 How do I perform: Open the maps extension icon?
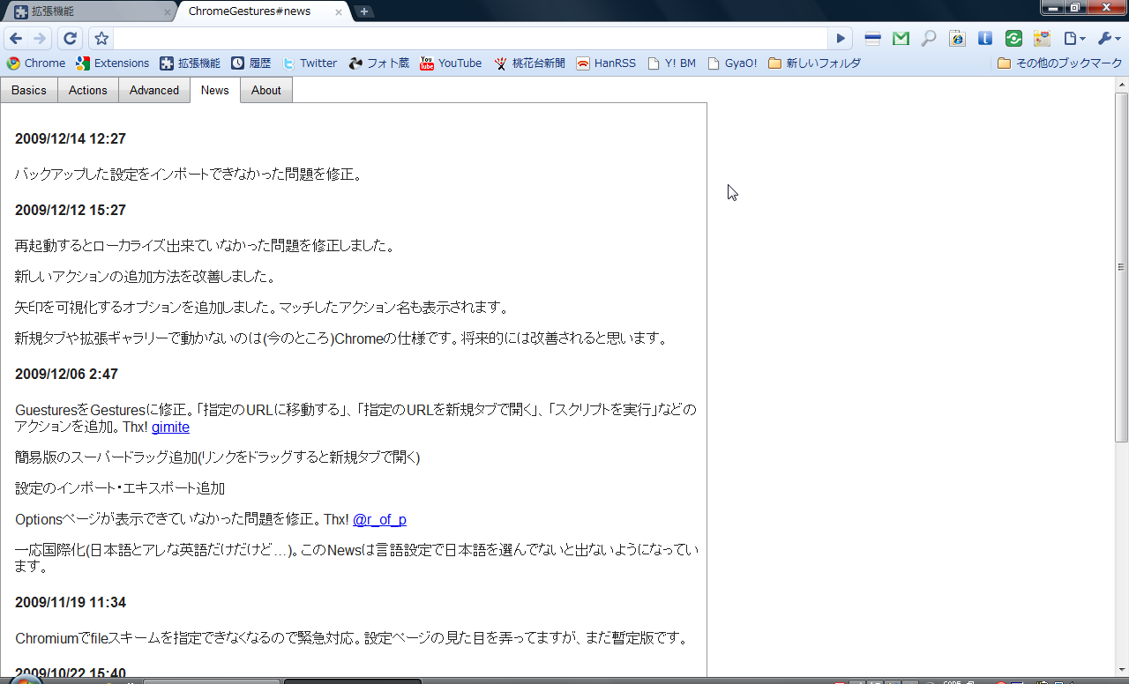tap(1043, 39)
